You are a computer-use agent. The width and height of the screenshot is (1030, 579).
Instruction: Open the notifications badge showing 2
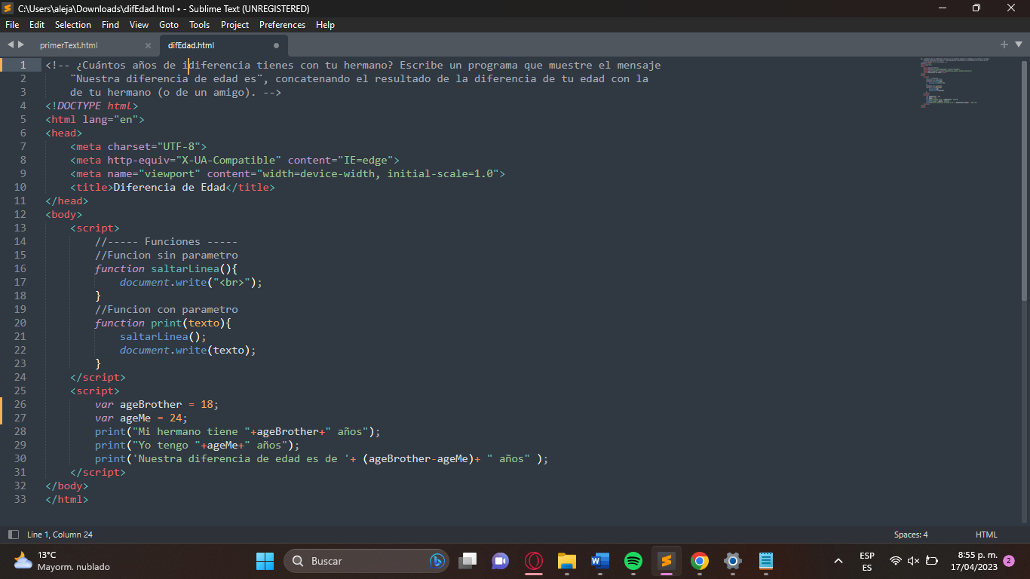coord(1009,561)
